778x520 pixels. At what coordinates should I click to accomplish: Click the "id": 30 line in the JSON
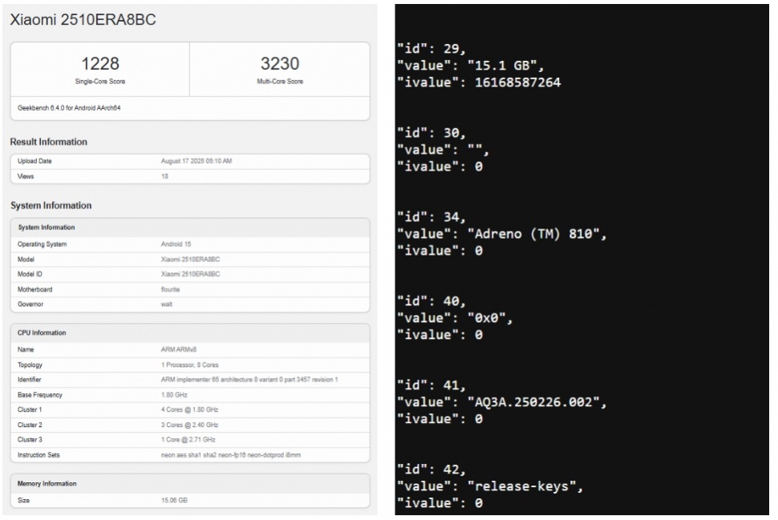(x=432, y=133)
